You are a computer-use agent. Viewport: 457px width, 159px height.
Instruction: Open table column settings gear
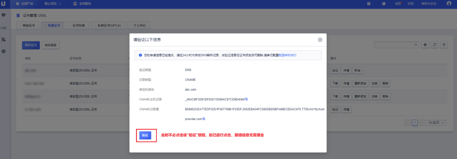[x=425, y=45]
